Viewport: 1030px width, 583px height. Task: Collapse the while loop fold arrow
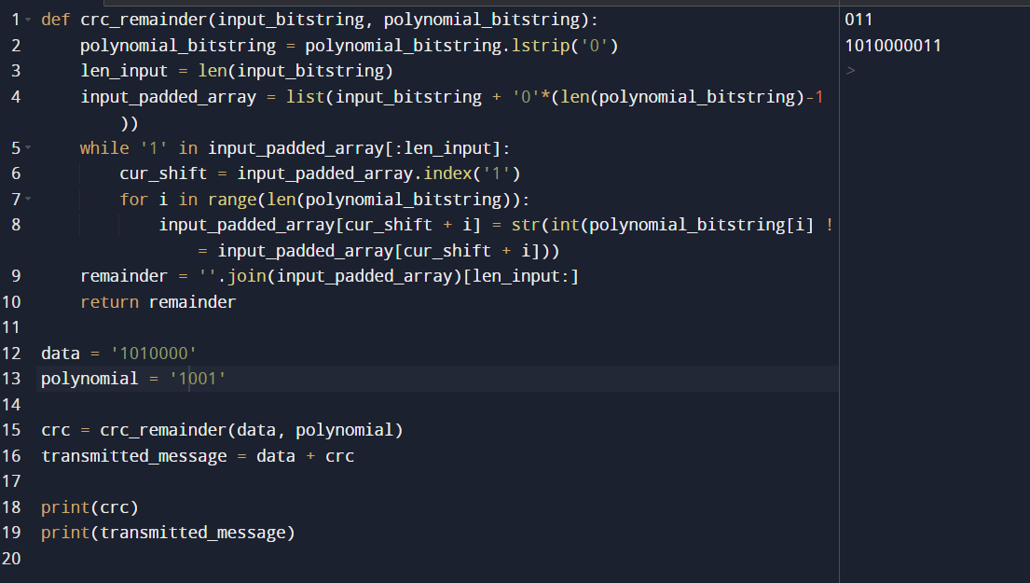coord(28,147)
